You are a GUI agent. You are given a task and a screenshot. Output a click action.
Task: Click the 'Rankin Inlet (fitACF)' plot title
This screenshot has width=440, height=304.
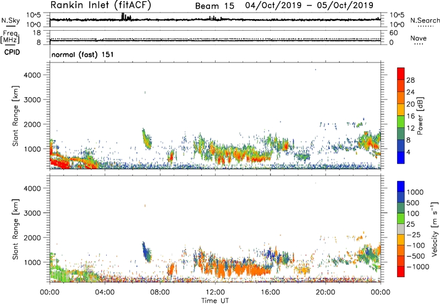click(x=101, y=5)
